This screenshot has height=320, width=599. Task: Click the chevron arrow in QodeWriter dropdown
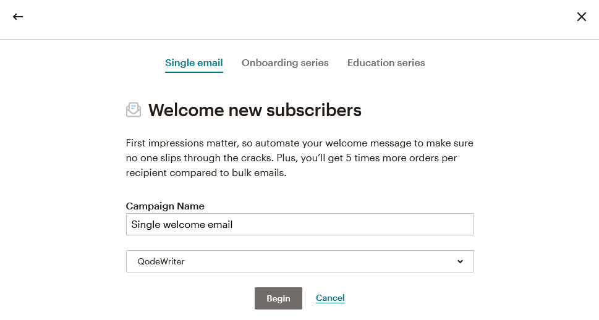(x=460, y=261)
